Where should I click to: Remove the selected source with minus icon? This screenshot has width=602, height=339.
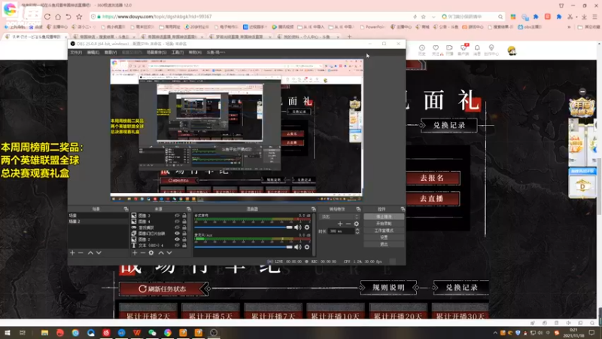pyautogui.click(x=142, y=253)
